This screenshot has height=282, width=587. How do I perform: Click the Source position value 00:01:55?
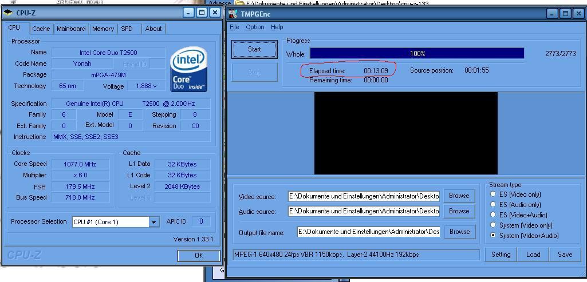[x=476, y=70]
